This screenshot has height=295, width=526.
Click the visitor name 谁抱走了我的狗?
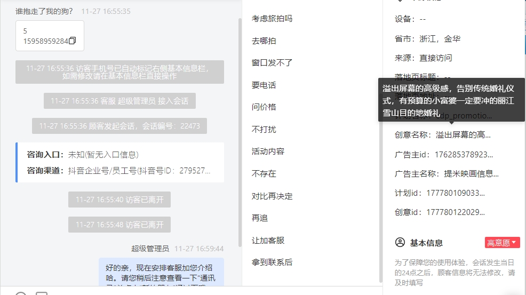point(44,11)
